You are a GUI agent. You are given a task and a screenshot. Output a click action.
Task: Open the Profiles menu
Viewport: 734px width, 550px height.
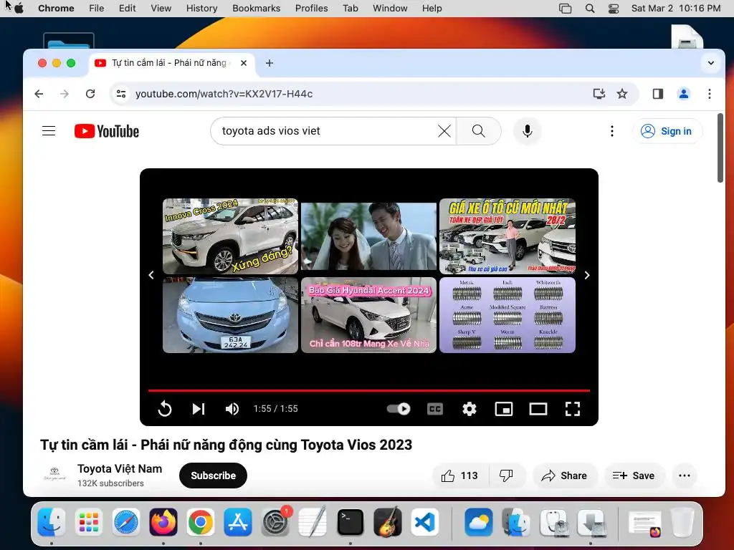[x=311, y=8]
